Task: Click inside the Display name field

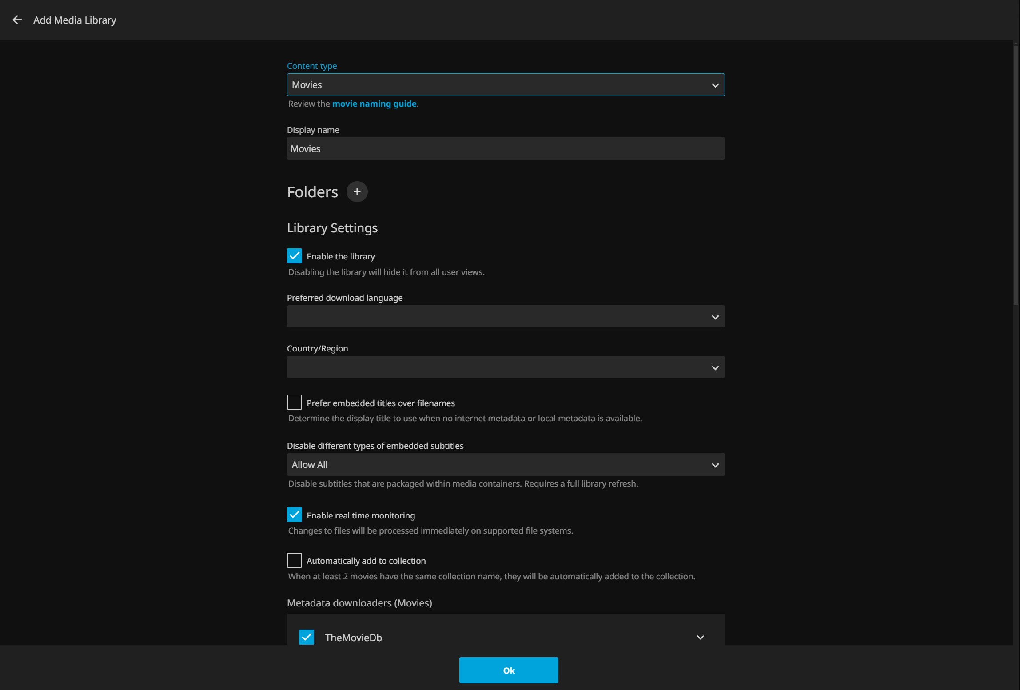Action: (x=506, y=148)
